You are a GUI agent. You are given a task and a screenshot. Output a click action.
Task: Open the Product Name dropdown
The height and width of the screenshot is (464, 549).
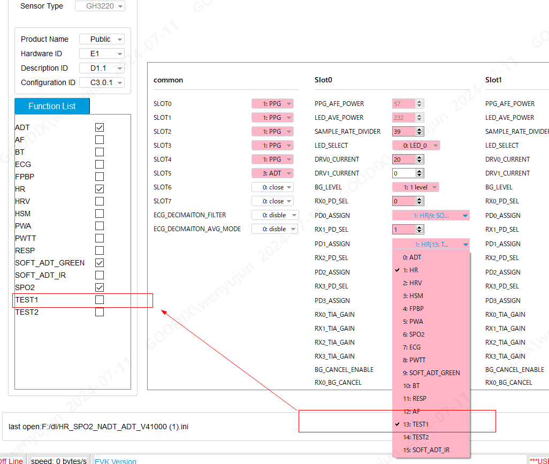(x=102, y=39)
